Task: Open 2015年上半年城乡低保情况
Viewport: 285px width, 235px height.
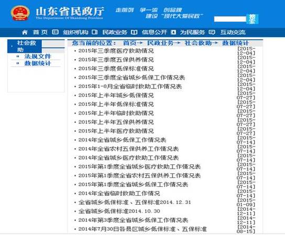Action: [x=116, y=95]
